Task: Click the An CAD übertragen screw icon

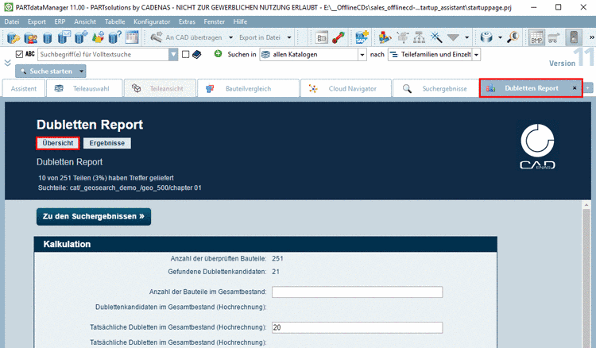Action: pyautogui.click(x=157, y=37)
